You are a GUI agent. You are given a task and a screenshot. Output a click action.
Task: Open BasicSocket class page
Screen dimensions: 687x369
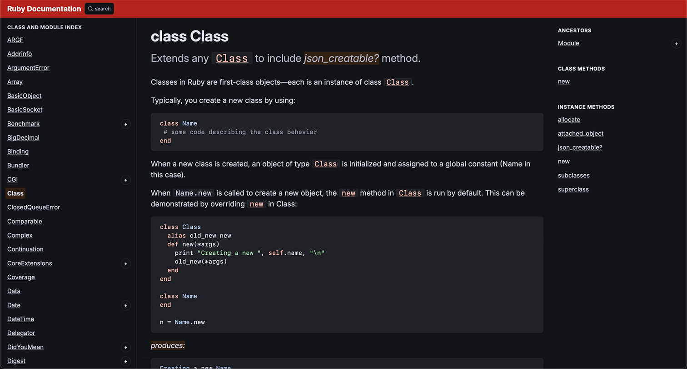(x=25, y=110)
